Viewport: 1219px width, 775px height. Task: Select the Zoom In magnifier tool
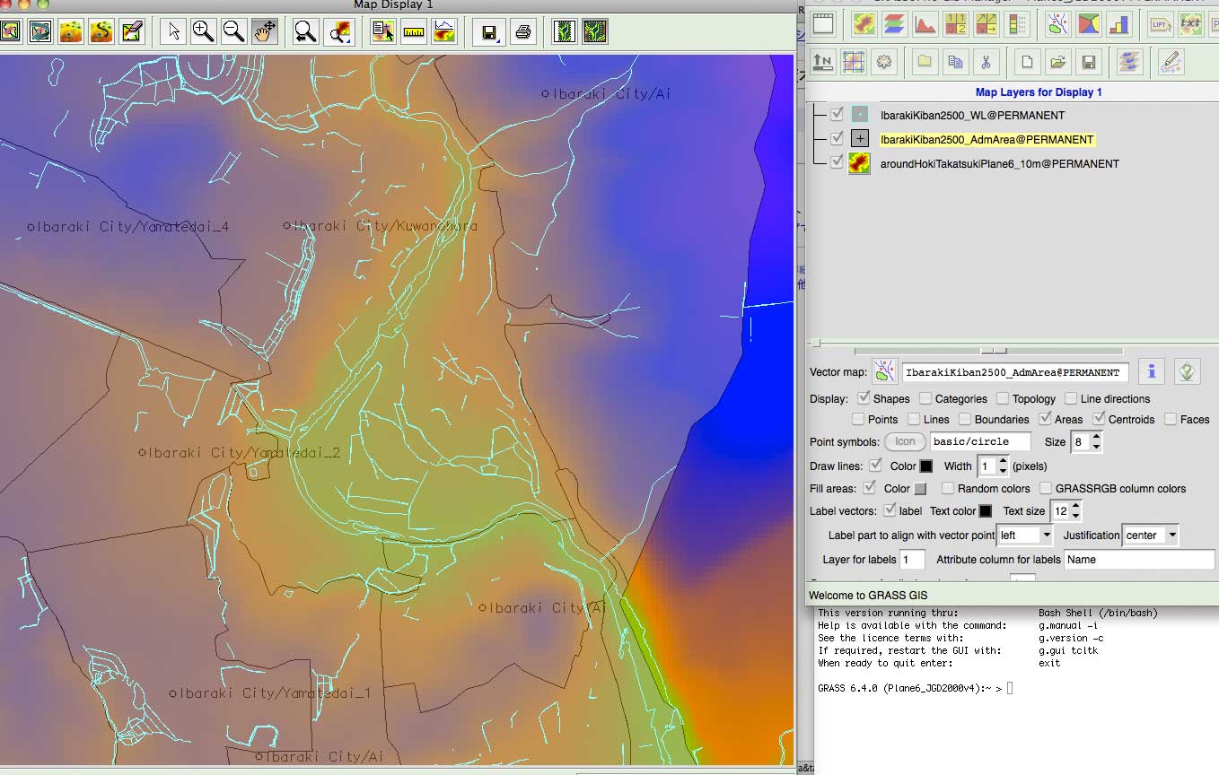click(204, 32)
